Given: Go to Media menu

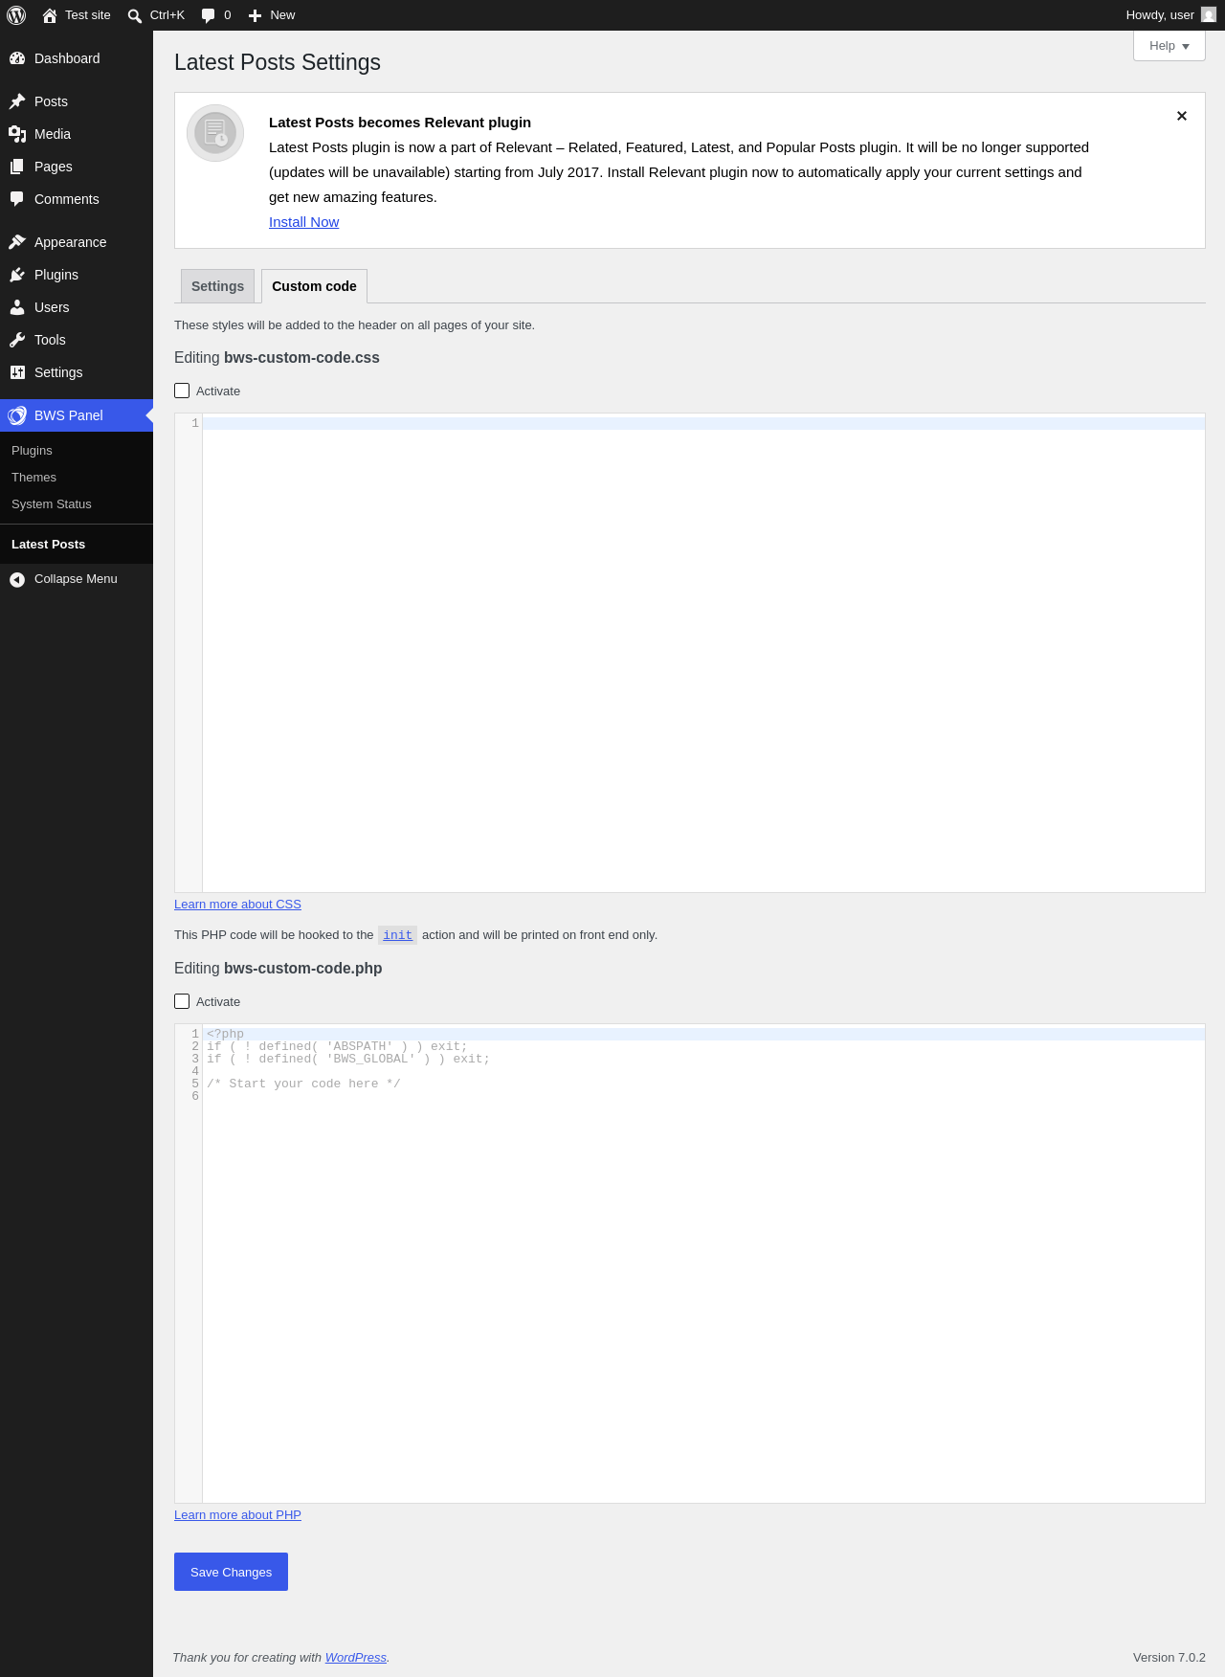Looking at the screenshot, I should 77,134.
